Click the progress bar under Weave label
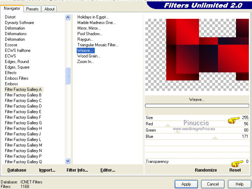 [x=197, y=105]
